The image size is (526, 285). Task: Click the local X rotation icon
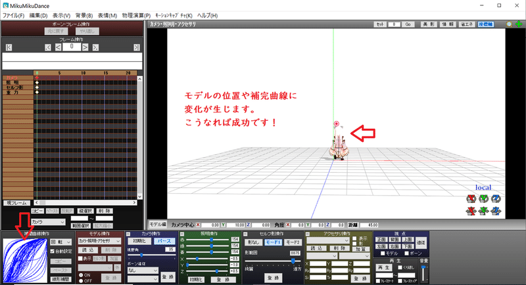pyautogui.click(x=471, y=198)
